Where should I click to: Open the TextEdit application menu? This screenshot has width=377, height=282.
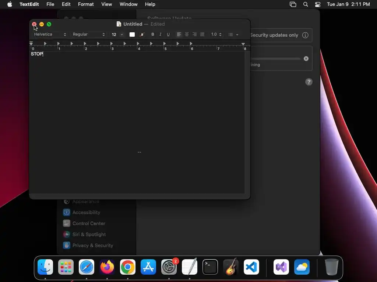29,4
